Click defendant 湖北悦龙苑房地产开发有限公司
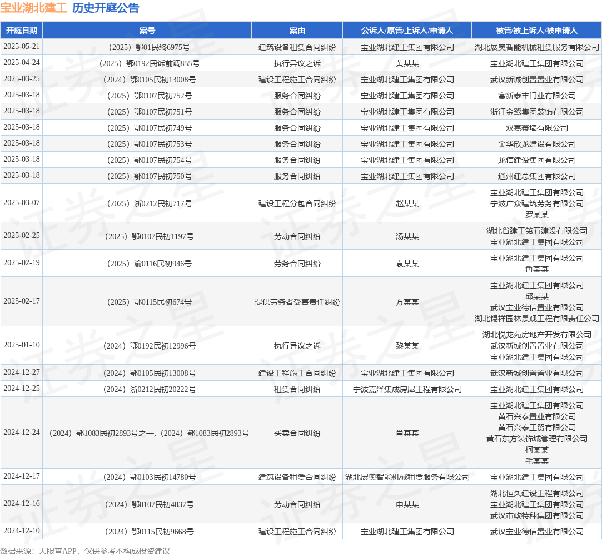Screen dimensions: 602x556 pyautogui.click(x=537, y=335)
